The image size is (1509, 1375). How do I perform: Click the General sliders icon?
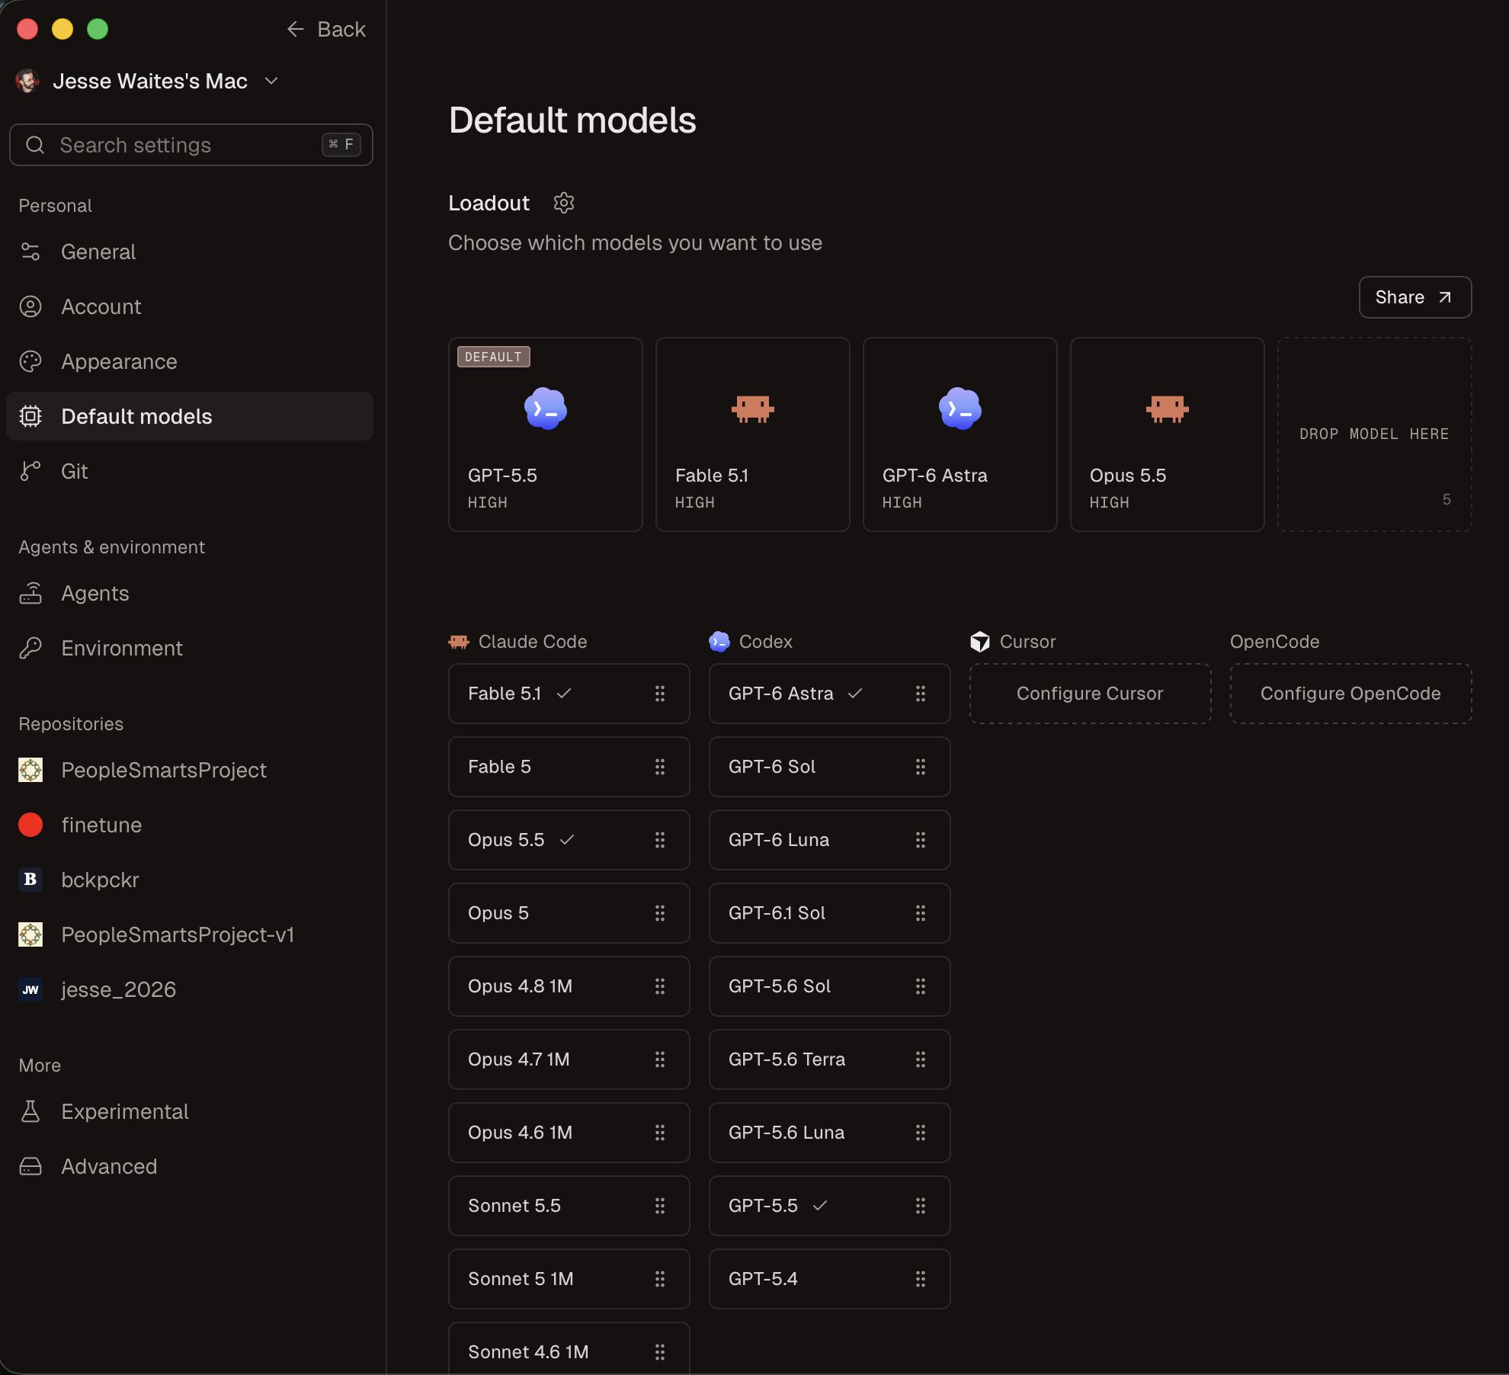pyautogui.click(x=30, y=252)
